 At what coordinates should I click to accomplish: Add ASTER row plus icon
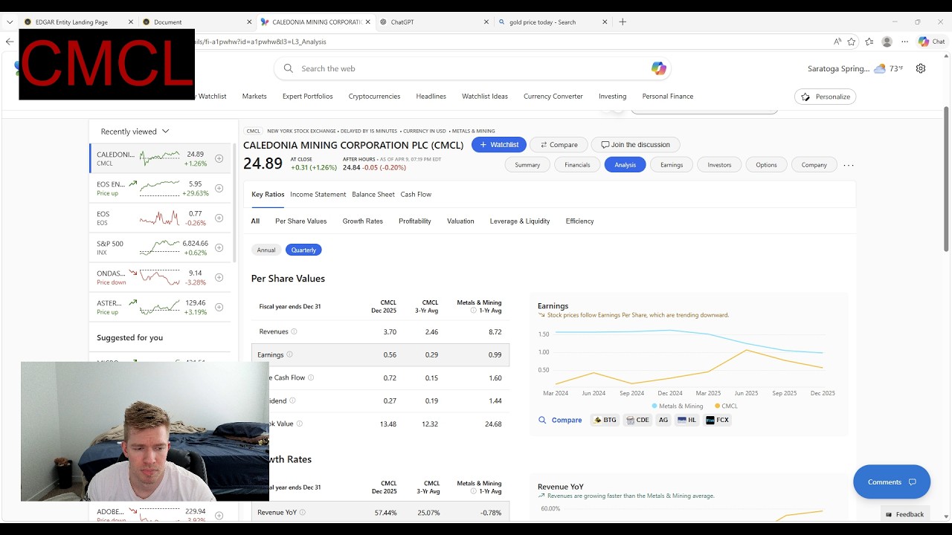click(x=219, y=307)
